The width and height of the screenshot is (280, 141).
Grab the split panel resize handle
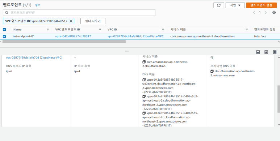coord(127,51)
